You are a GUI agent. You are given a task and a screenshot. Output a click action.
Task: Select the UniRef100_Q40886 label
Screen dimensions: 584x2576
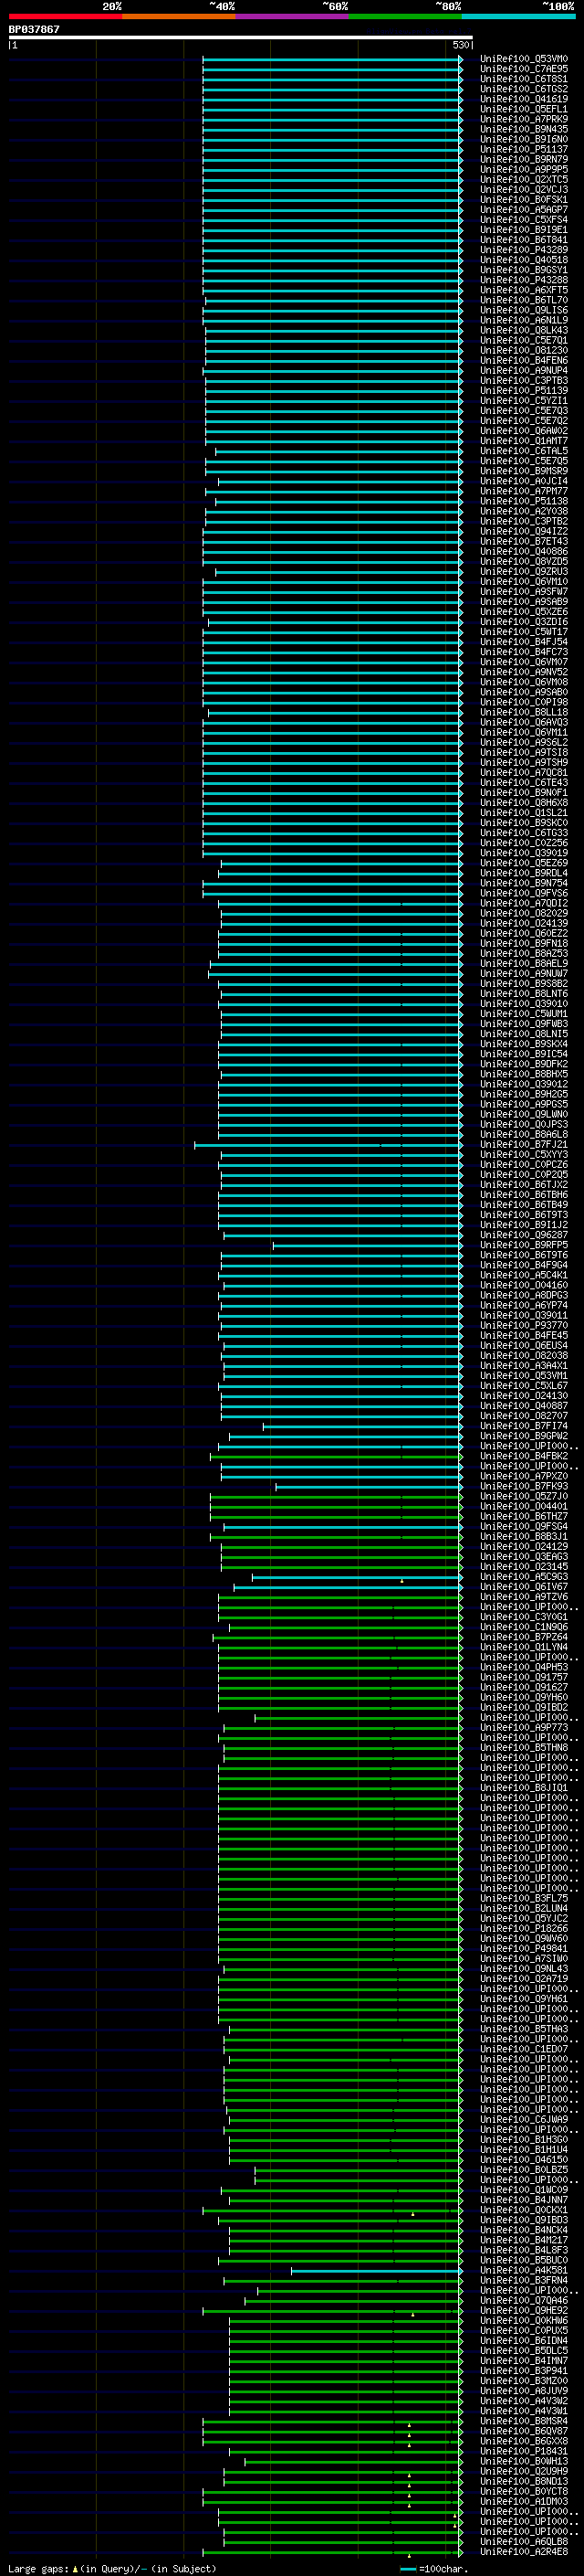(523, 552)
